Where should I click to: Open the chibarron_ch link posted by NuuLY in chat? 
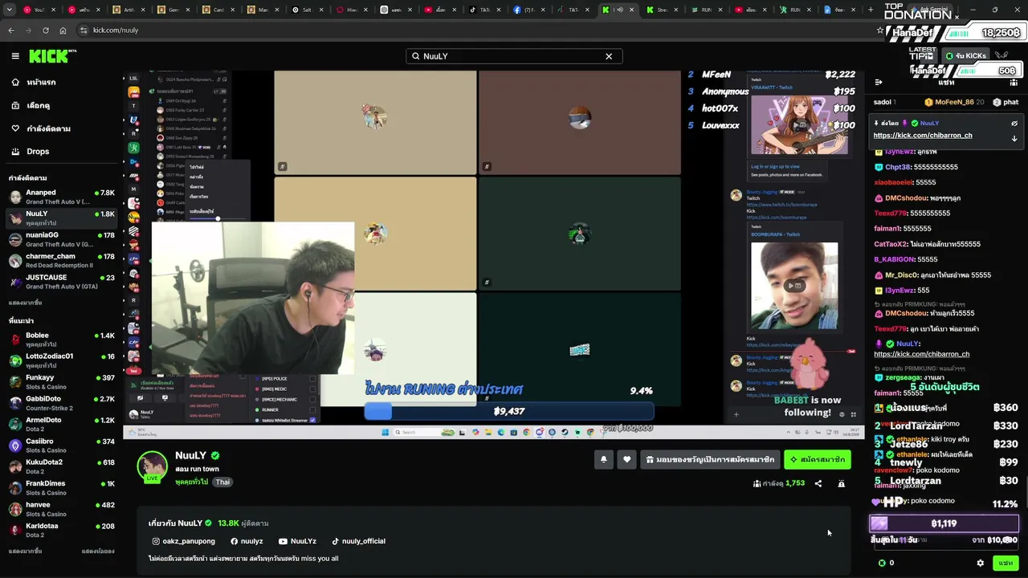[x=921, y=354]
